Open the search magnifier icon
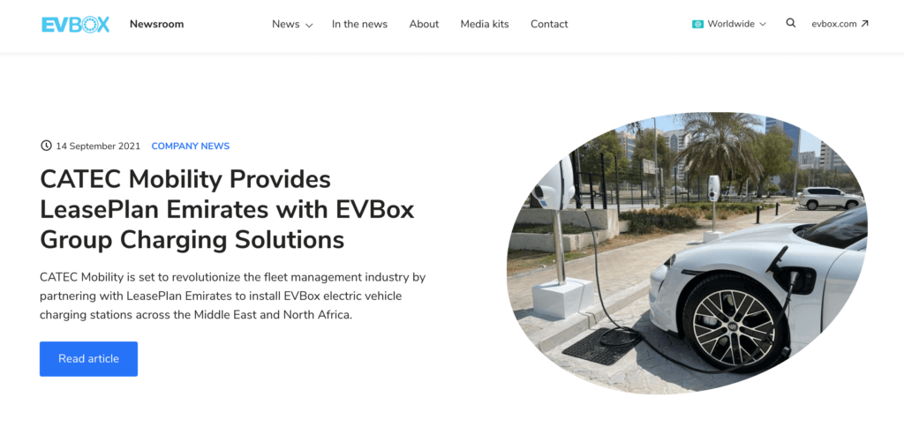Viewport: 904px width, 435px height. [x=791, y=23]
